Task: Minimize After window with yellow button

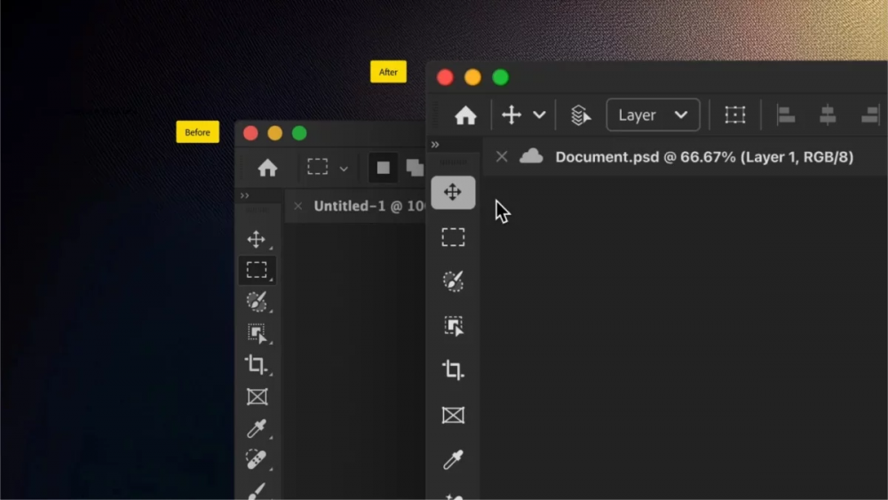Action: [x=473, y=77]
